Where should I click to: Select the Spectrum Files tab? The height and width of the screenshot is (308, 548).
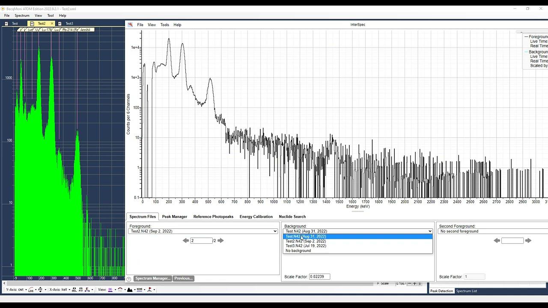tap(143, 216)
